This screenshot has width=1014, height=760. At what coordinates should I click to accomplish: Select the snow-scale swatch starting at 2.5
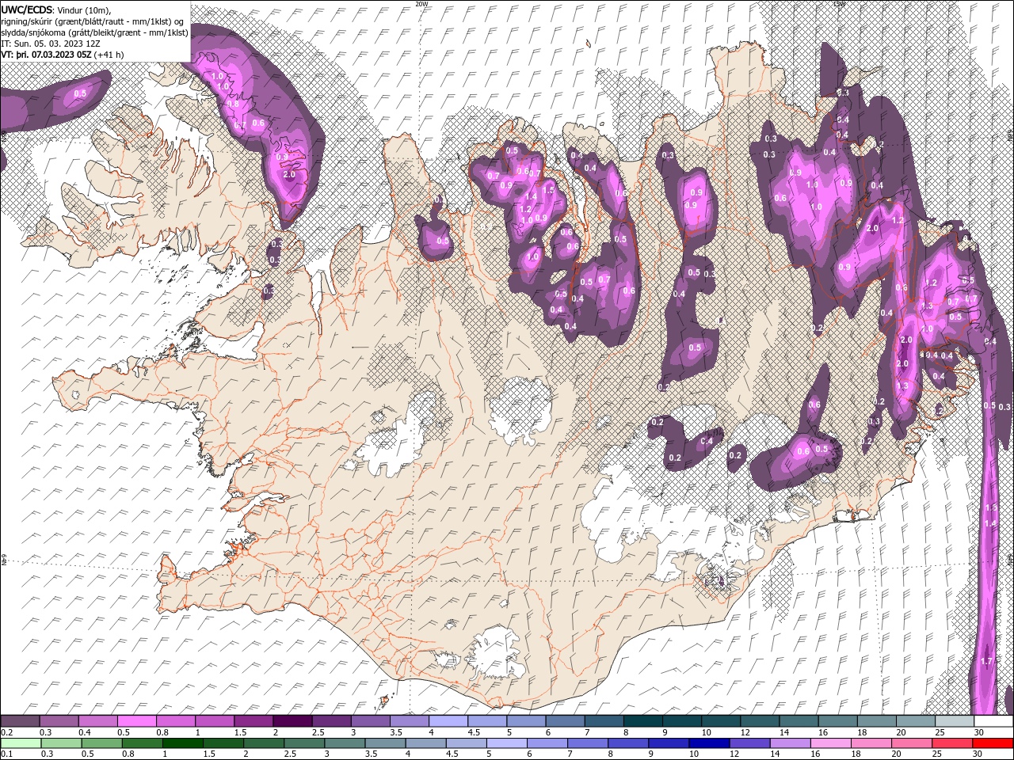click(330, 721)
